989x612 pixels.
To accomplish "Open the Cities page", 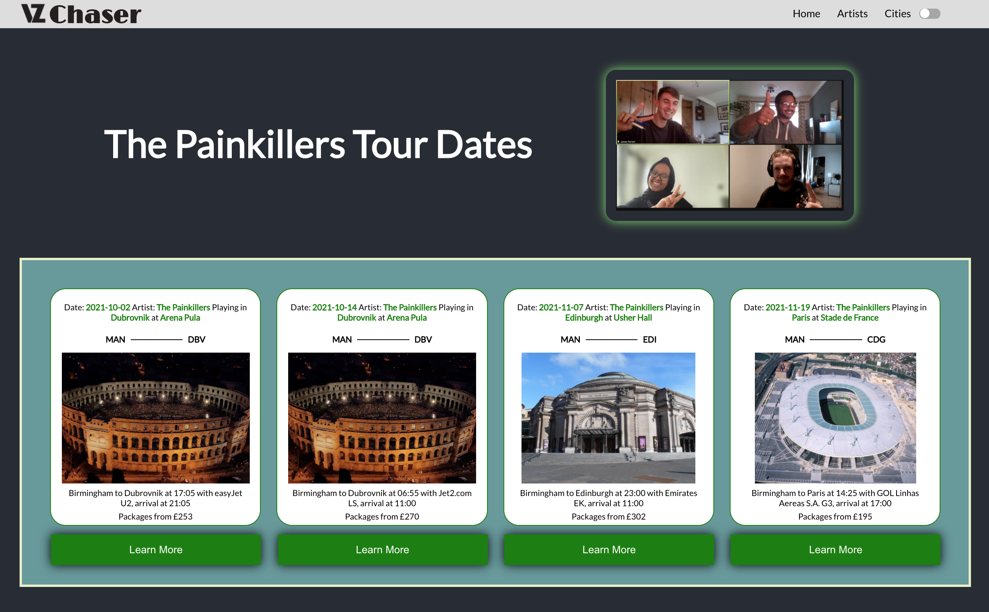I will pos(897,14).
